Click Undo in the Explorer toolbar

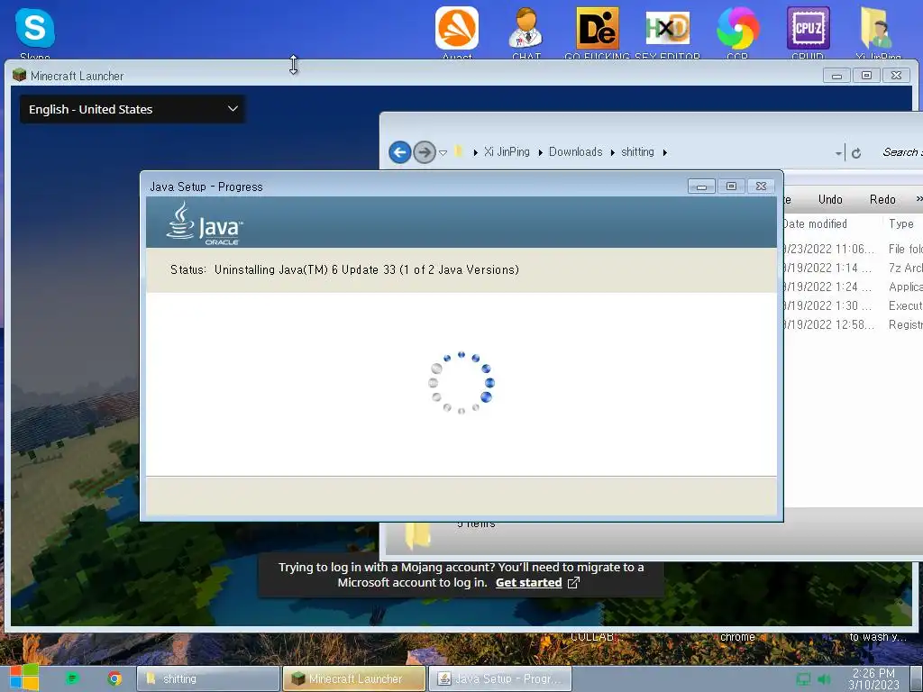click(x=830, y=199)
